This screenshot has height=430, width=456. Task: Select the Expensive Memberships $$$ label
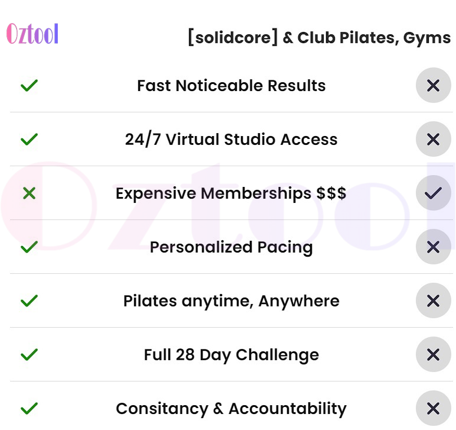tap(231, 193)
